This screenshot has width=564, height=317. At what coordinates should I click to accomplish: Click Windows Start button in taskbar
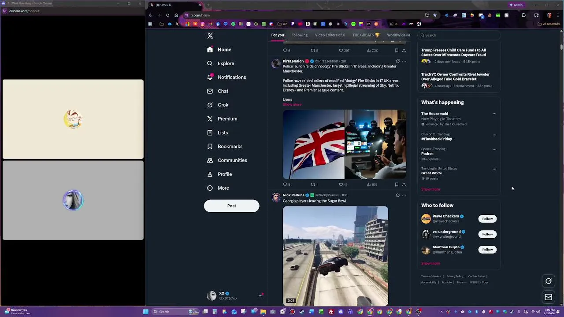coord(145,312)
